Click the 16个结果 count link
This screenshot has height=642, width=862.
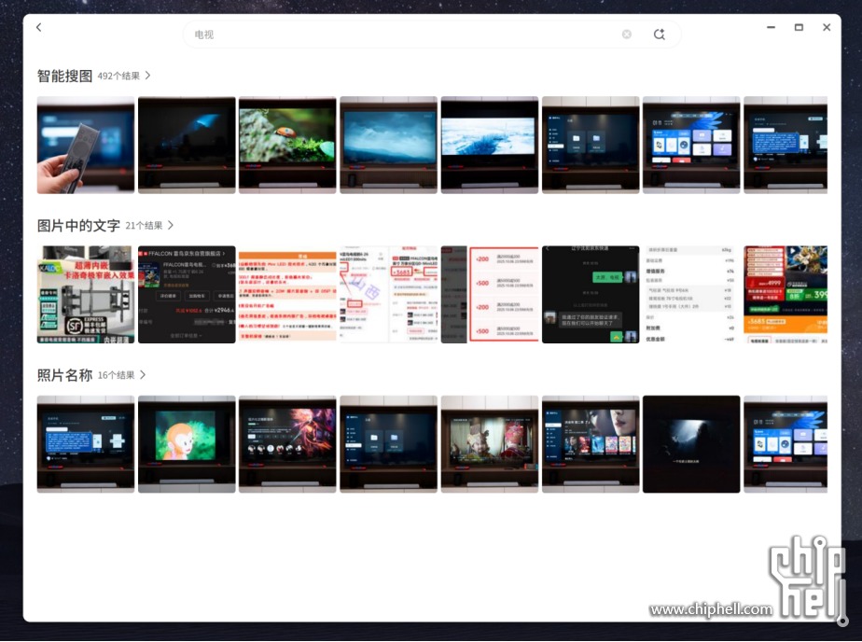click(x=117, y=375)
